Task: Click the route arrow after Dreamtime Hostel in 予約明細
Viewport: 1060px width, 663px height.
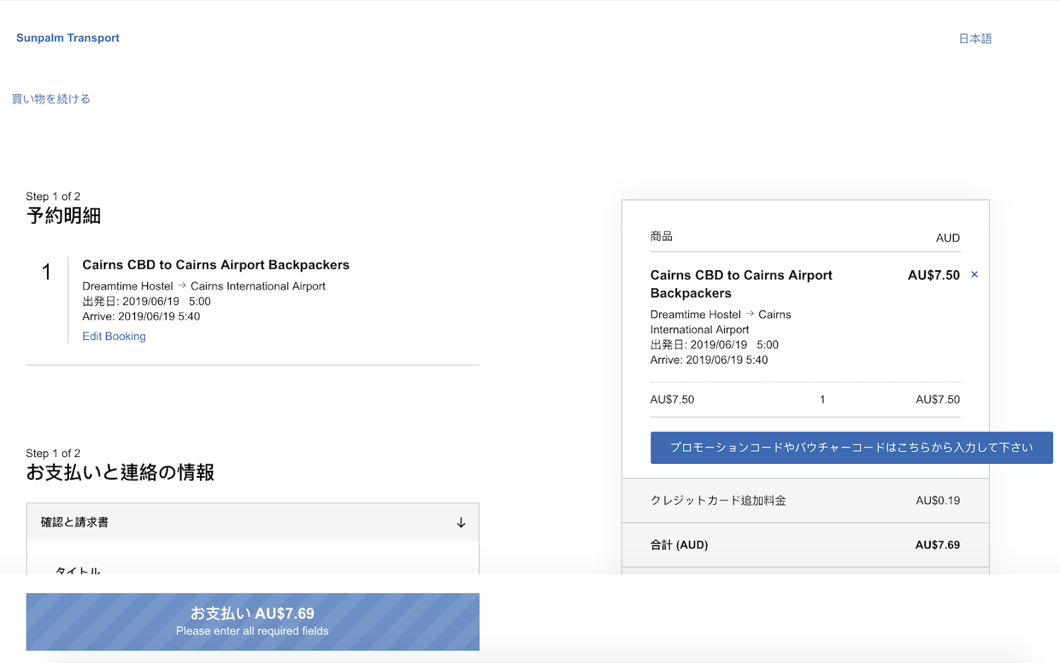Action: tap(182, 285)
